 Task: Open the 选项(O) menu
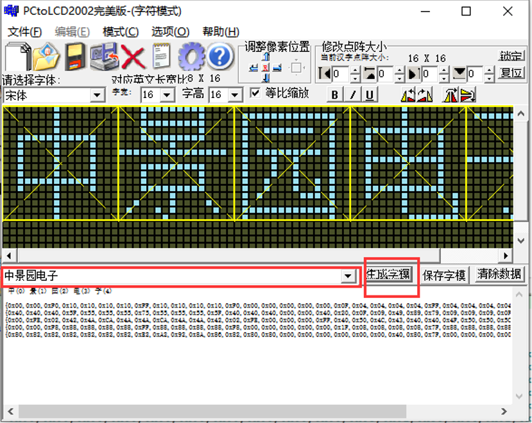[x=170, y=32]
